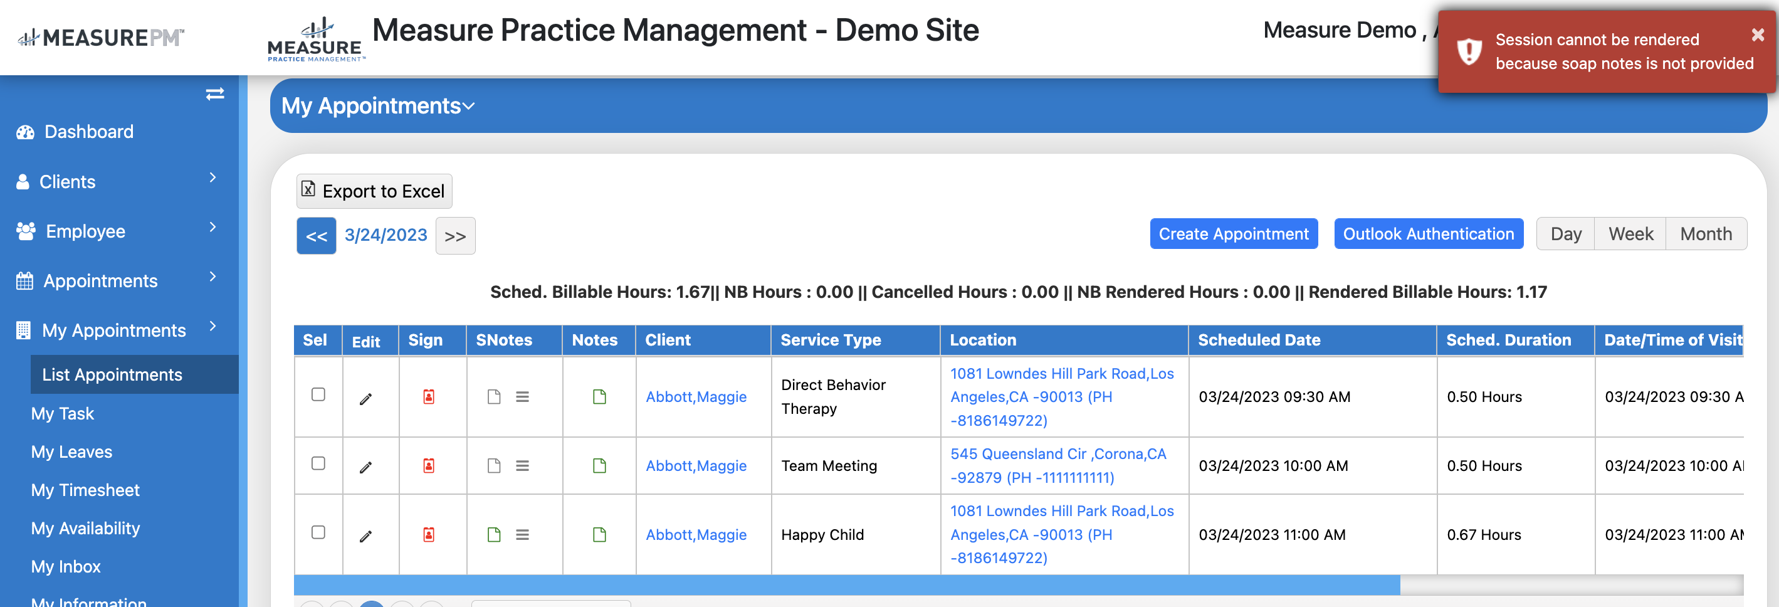Click the My Appointments building icon
The image size is (1779, 607).
(23, 330)
